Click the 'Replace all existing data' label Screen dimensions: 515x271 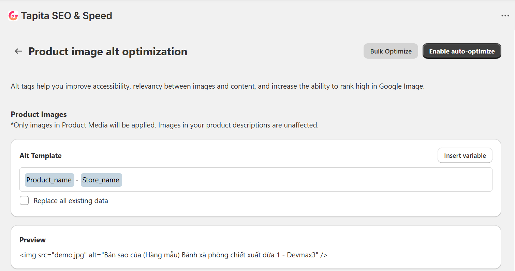[71, 201]
